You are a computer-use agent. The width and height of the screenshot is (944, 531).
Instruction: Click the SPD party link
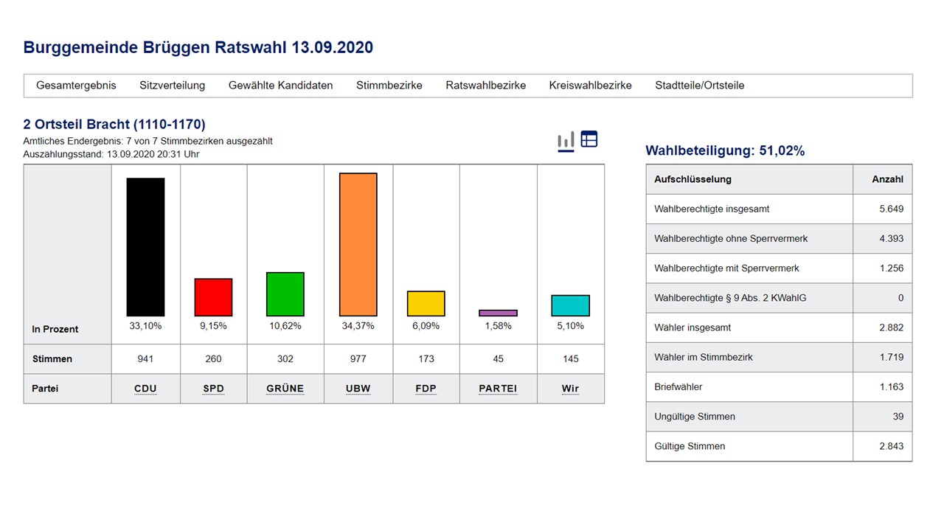[213, 389]
